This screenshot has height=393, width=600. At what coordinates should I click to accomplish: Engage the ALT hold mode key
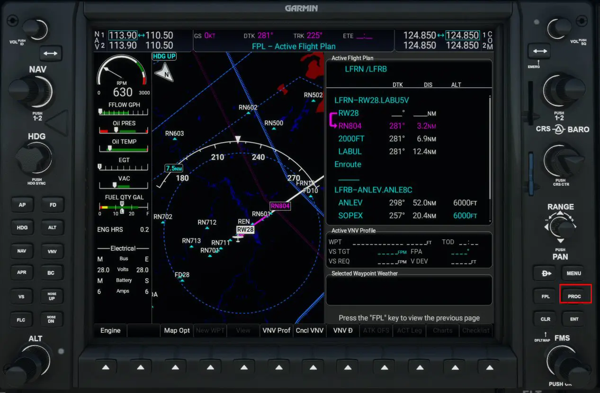click(53, 228)
